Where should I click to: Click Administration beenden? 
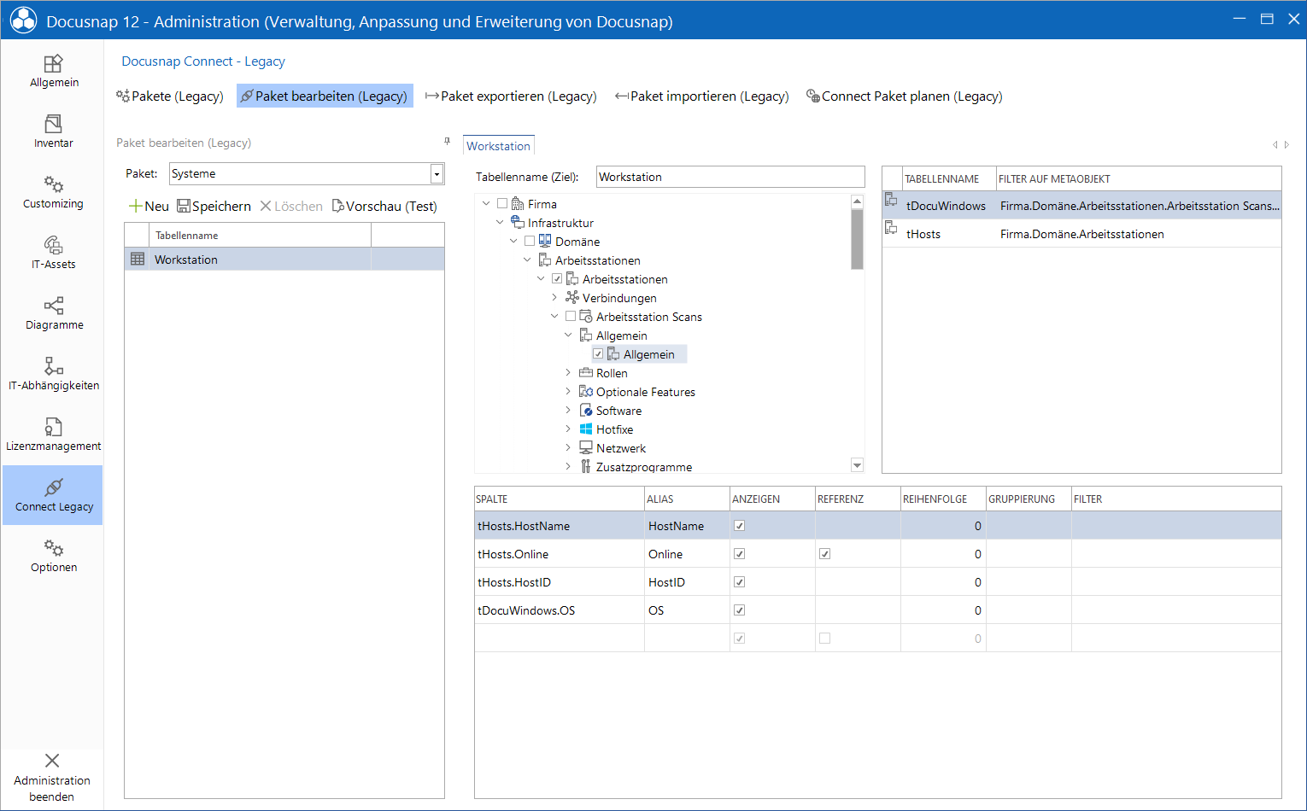[x=52, y=777]
